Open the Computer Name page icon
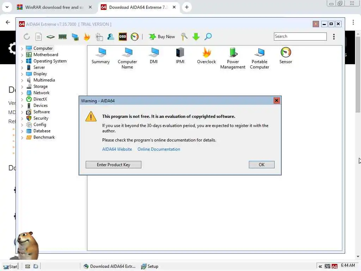 [x=127, y=58]
